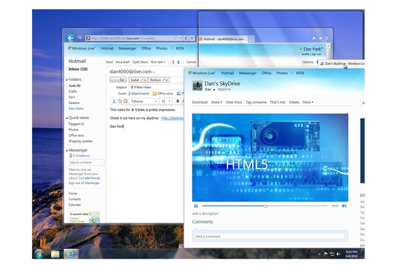Viewport: 398px width, 265px height.
Task: Click the video progress slider handle
Action: click(x=265, y=206)
